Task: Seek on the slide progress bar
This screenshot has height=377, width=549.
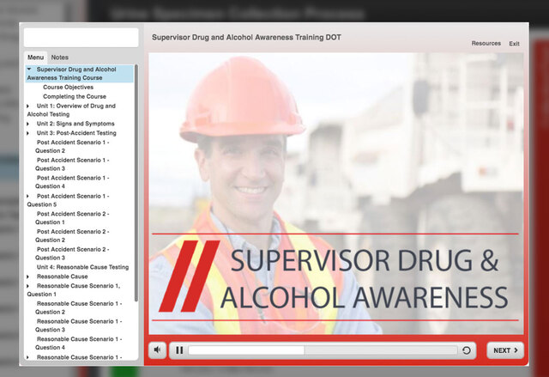Action: click(323, 350)
